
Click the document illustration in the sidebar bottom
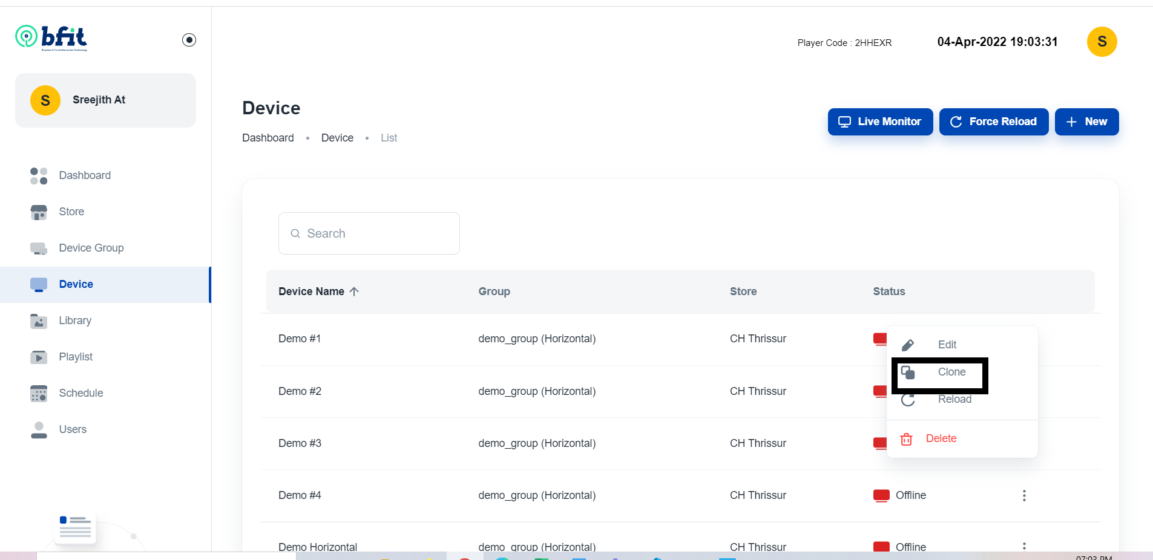click(x=76, y=528)
